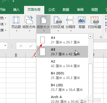This screenshot has width=107, height=103.
Task: Choose A3 29.7 厘米 x 42 厘米
Action: (62, 52)
